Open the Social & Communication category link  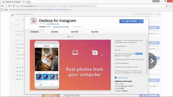coord(61,27)
